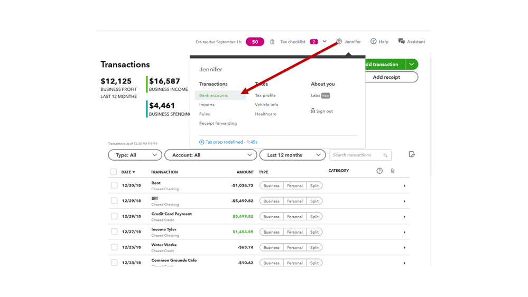Check the Bill transaction checkbox

pos(114,201)
